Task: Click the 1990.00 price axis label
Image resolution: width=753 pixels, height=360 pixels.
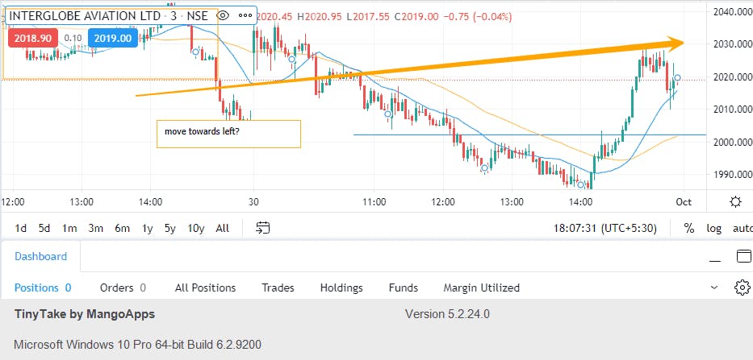Action: click(x=734, y=175)
